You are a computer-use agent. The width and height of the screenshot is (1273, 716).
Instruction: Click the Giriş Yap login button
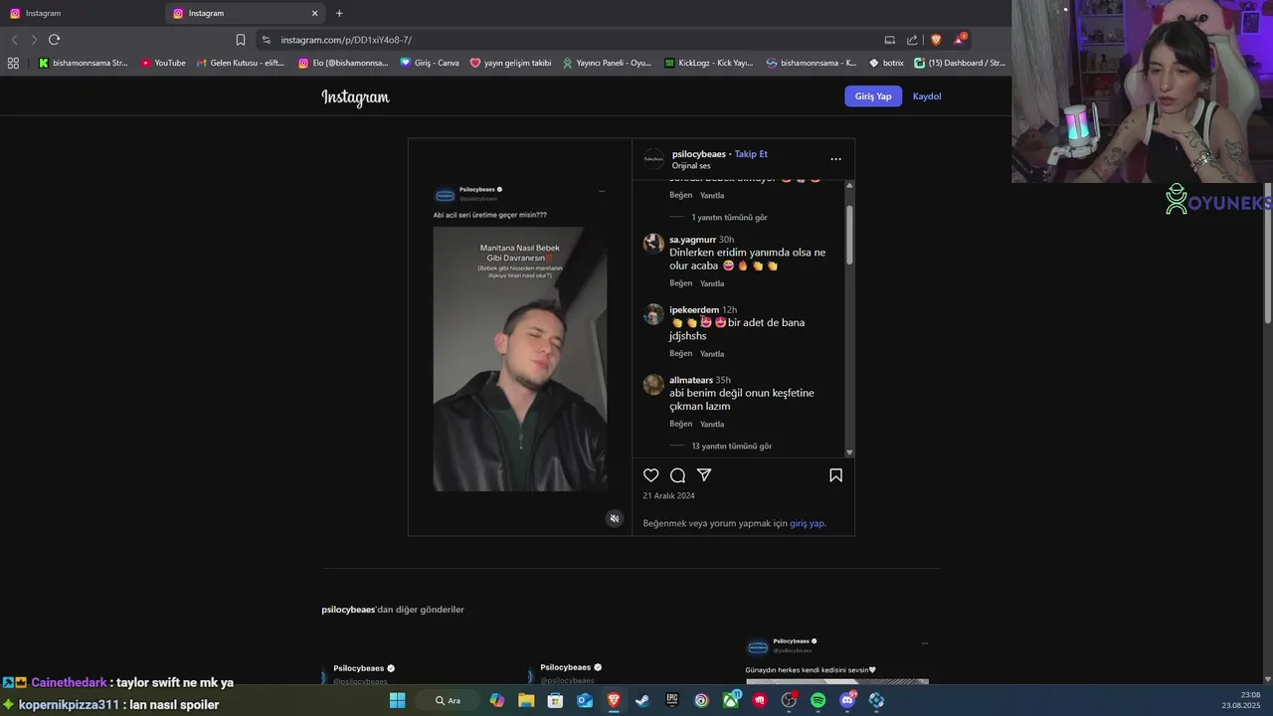(x=873, y=96)
